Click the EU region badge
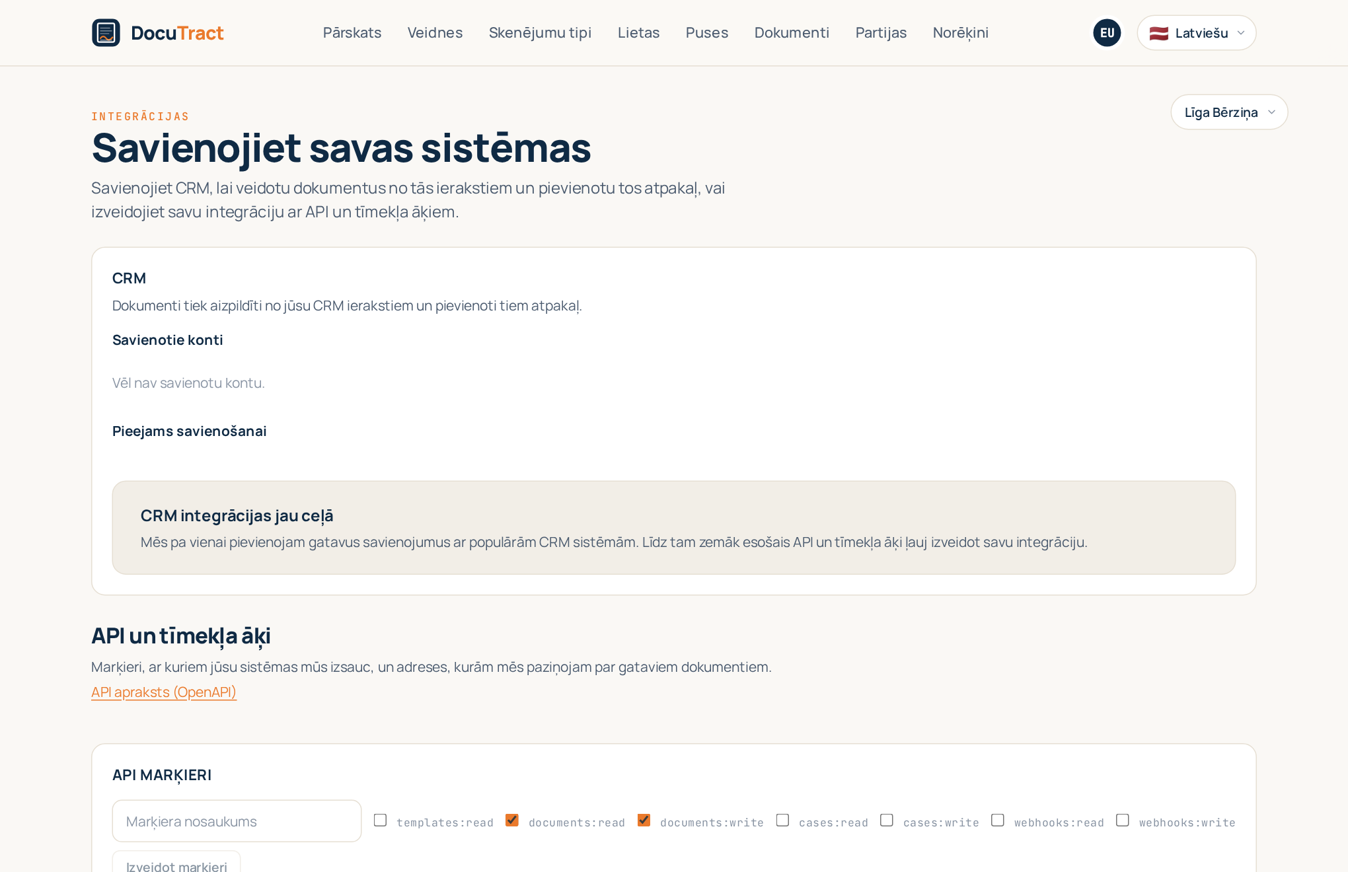The image size is (1348, 872). click(x=1107, y=32)
